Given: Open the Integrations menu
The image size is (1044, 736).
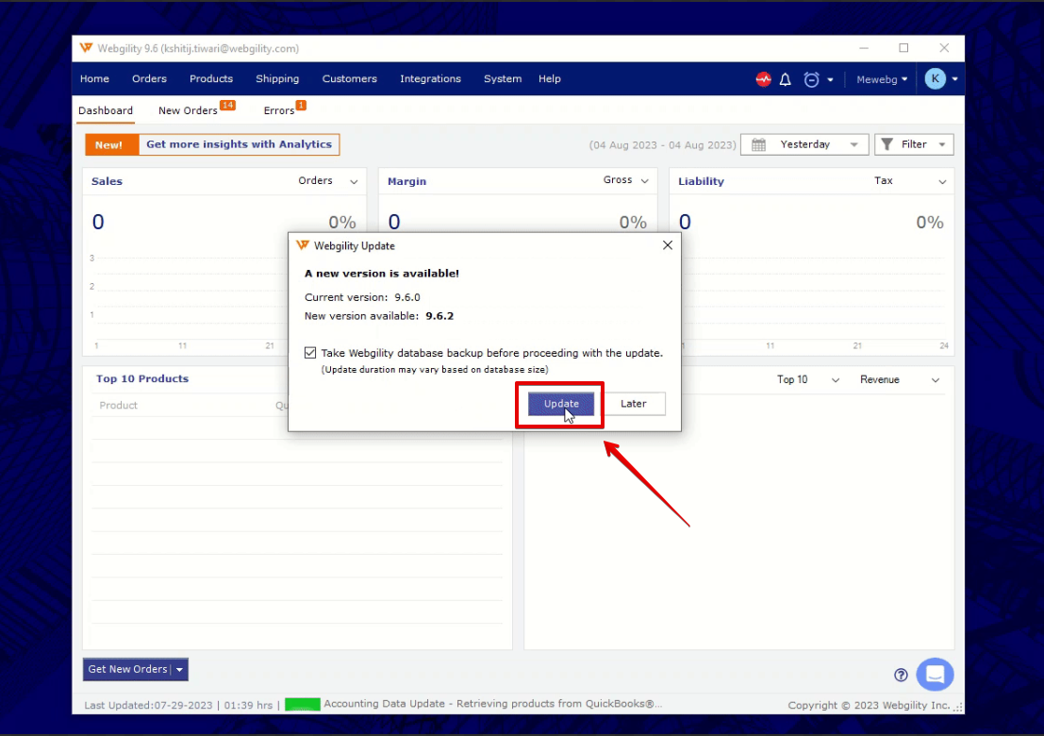Looking at the screenshot, I should tap(430, 78).
